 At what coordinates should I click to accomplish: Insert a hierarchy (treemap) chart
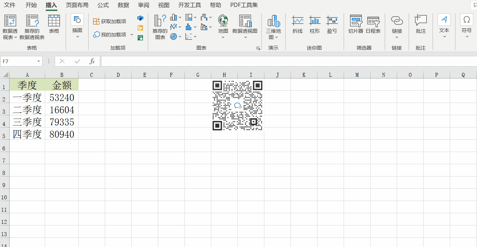[189, 17]
